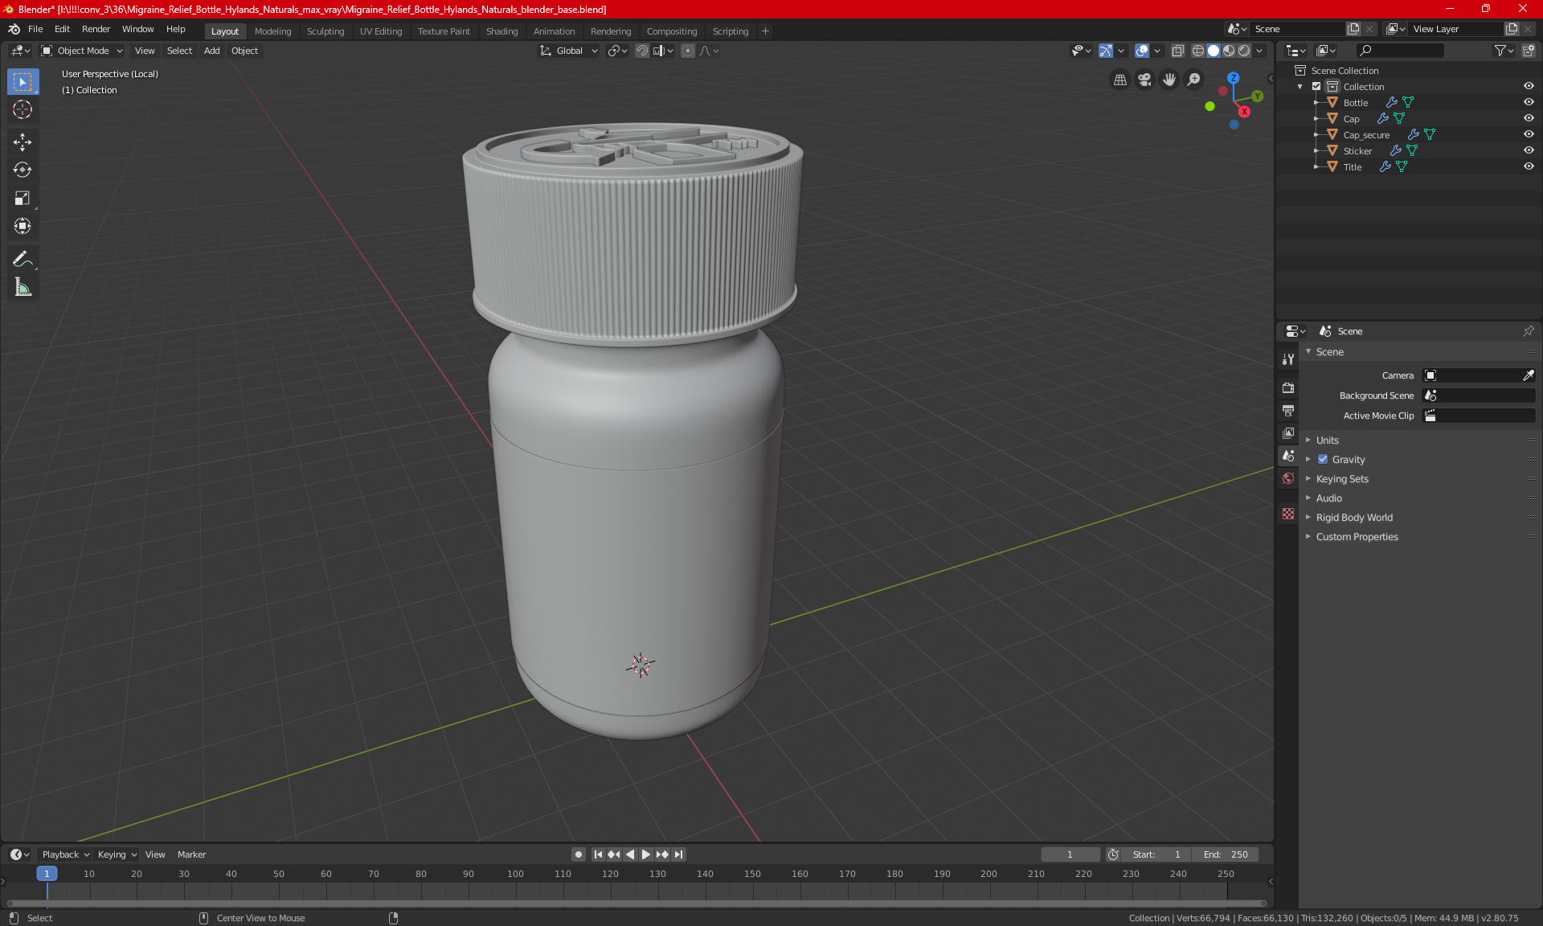Click the current frame number field

pyautogui.click(x=1070, y=854)
